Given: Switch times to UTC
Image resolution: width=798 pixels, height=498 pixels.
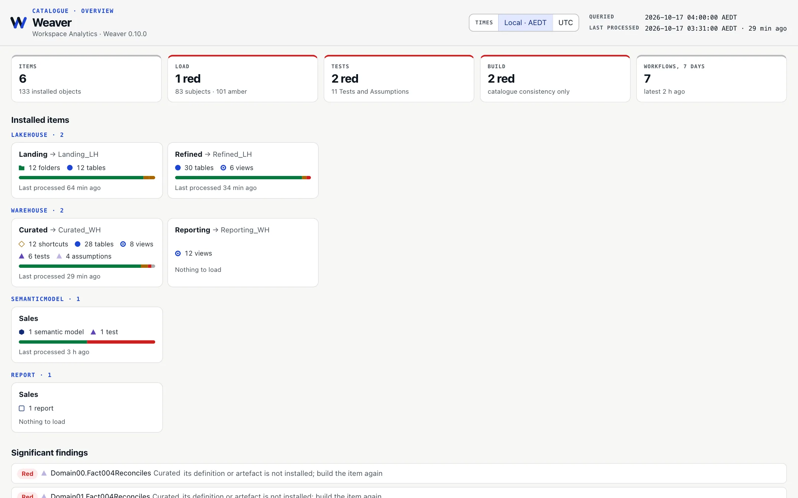Looking at the screenshot, I should pyautogui.click(x=566, y=23).
